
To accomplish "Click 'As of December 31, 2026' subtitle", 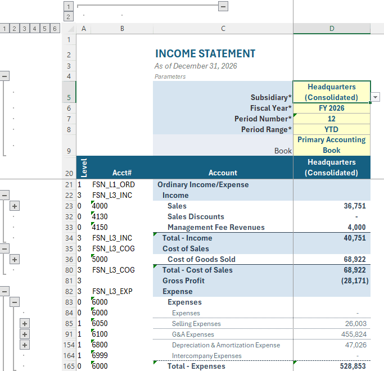I will click(196, 66).
